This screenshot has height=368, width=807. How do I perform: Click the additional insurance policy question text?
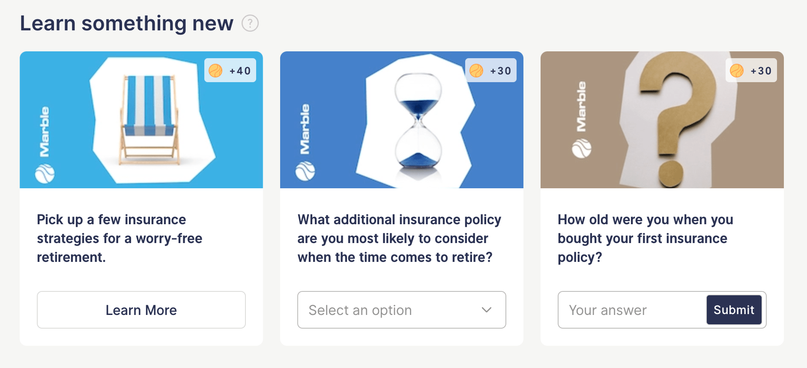398,238
